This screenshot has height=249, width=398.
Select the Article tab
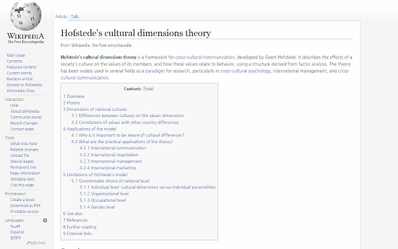tap(61, 16)
